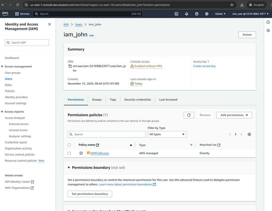272x211 pixels.
Task: Click the Set permissions boundary button
Action: (x=90, y=194)
